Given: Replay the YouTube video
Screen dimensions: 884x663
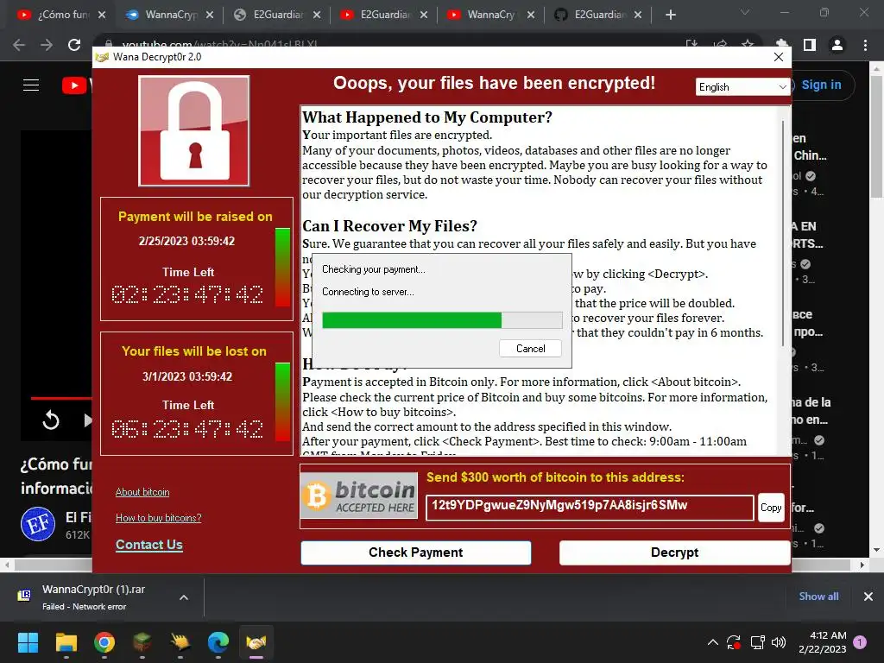Looking at the screenshot, I should pyautogui.click(x=51, y=420).
